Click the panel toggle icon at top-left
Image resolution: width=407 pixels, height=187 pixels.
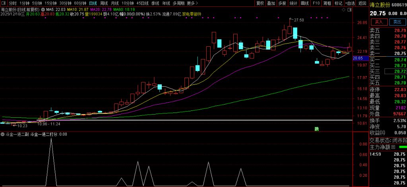(x=4, y=3)
